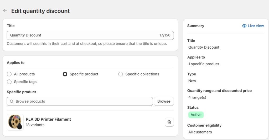This screenshot has width=269, height=140.
Task: Click the eye icon next to Live view
Action: pyautogui.click(x=244, y=26)
